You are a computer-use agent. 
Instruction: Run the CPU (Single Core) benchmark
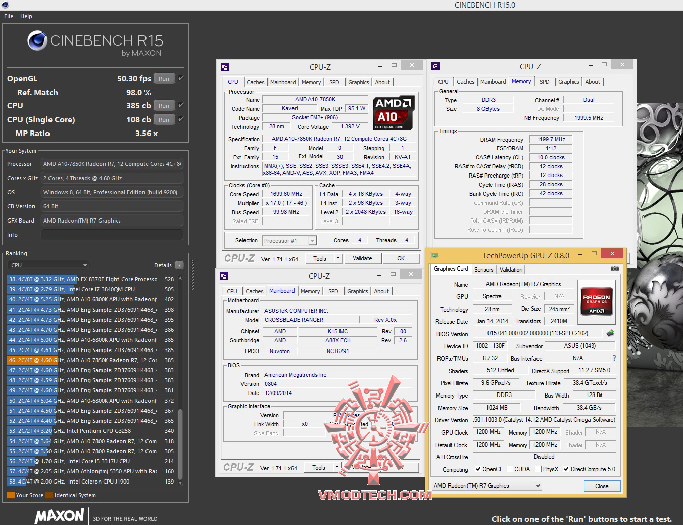click(164, 119)
